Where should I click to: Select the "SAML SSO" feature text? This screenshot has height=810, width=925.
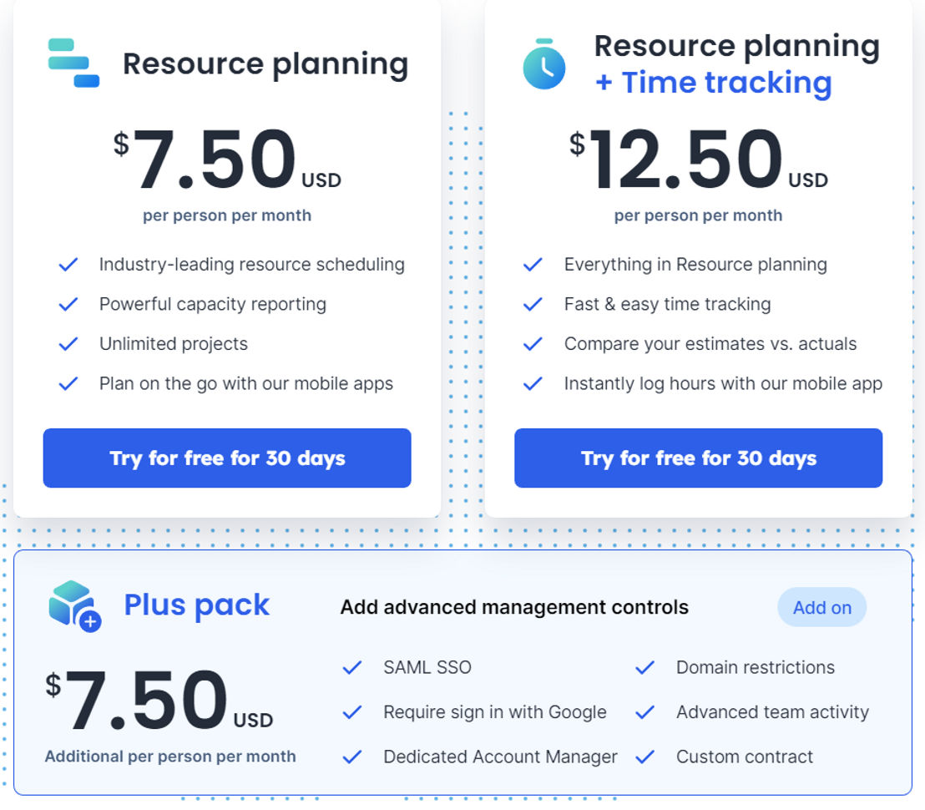[427, 668]
